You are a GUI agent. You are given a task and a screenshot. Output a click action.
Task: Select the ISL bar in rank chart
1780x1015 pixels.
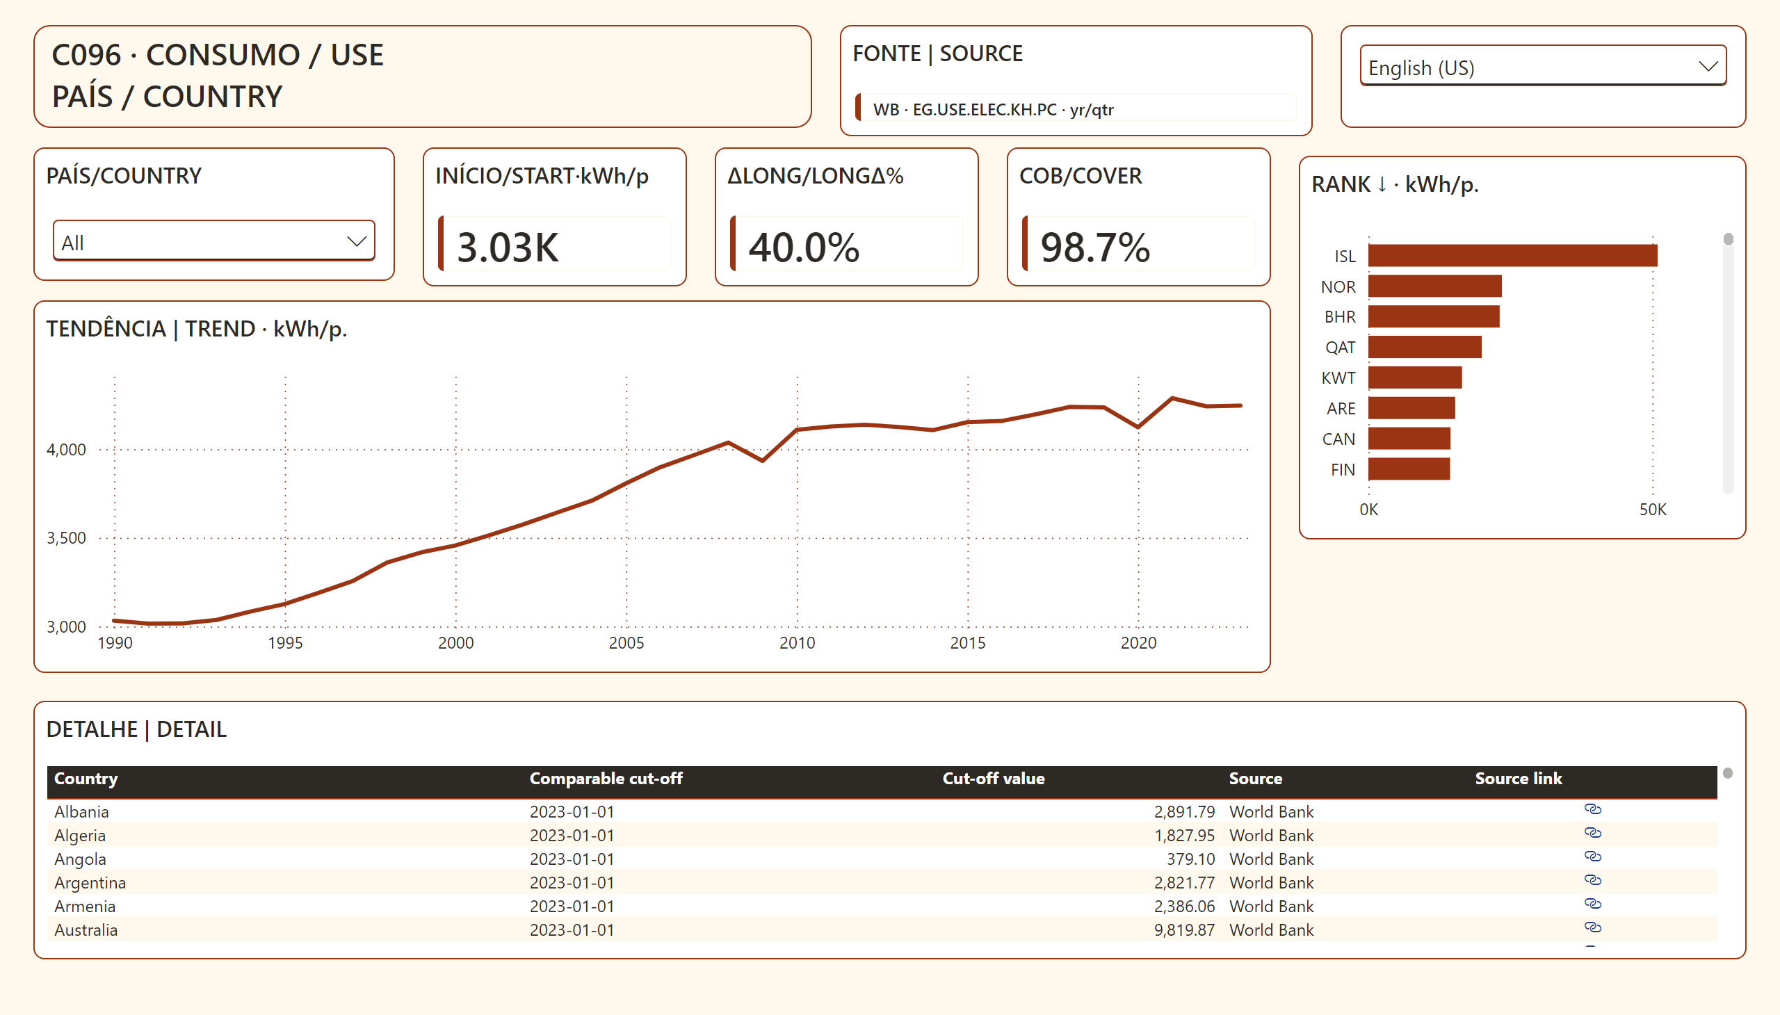click(1512, 256)
